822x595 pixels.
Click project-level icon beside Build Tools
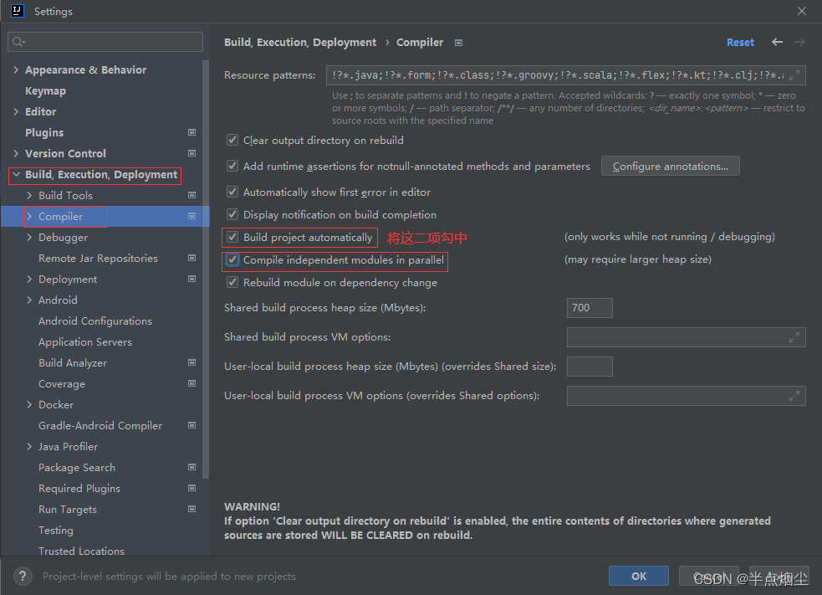point(191,195)
